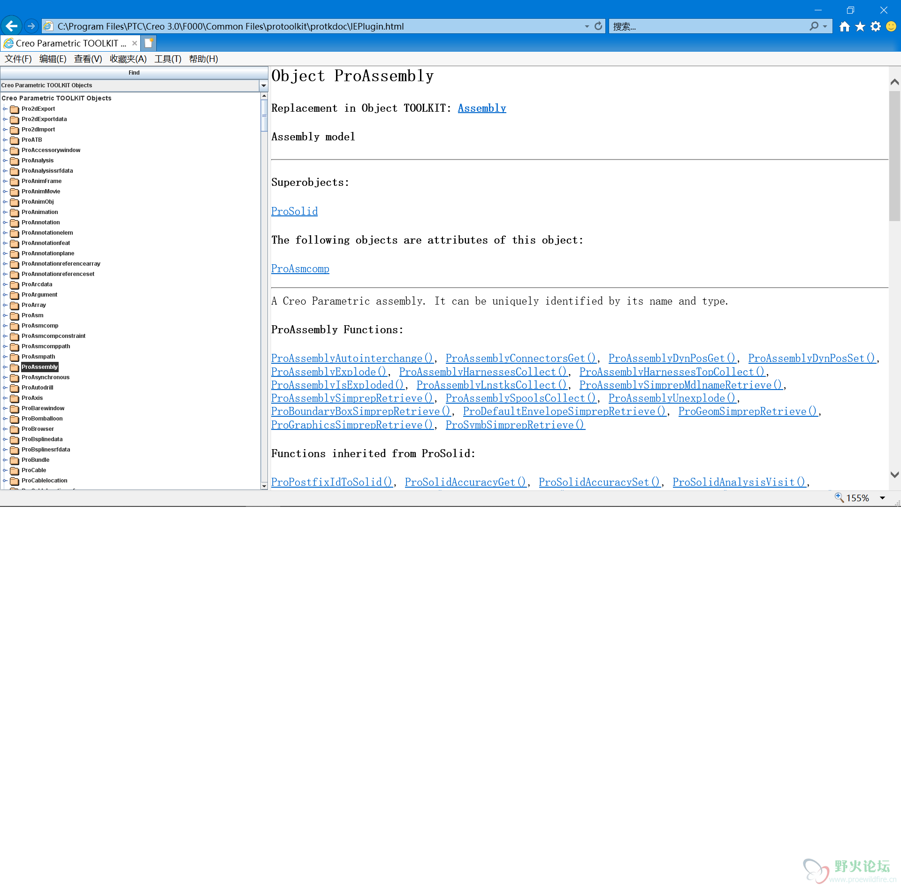This screenshot has height=888, width=901.
Task: Expand the ProBsplinedata tree node
Action: click(x=5, y=439)
